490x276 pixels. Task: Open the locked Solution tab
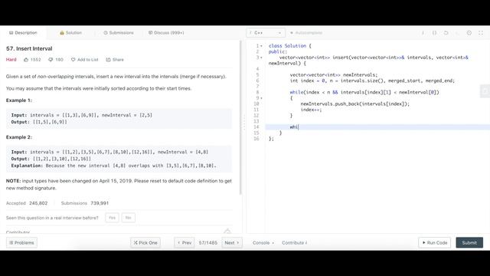click(70, 32)
